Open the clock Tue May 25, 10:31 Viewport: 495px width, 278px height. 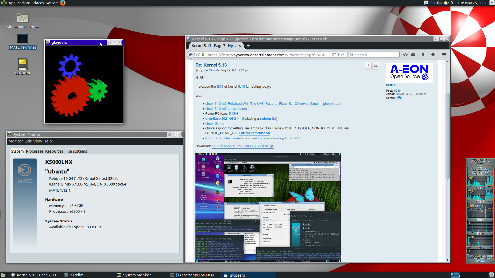click(x=473, y=3)
